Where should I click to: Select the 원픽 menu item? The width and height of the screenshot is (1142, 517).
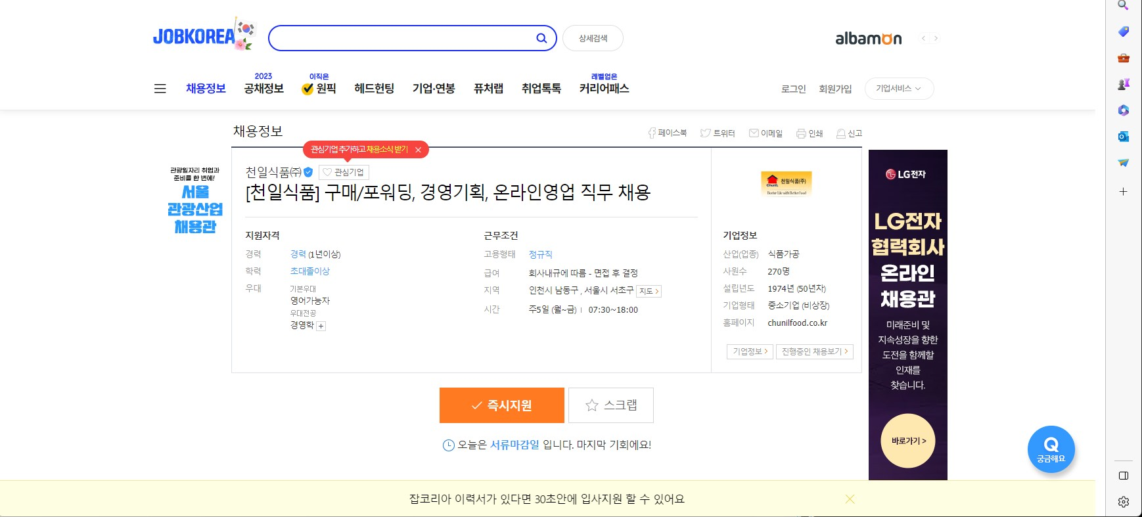coord(319,88)
